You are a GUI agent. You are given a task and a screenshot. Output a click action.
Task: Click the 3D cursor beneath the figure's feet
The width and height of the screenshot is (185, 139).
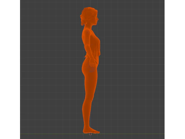point(90,134)
